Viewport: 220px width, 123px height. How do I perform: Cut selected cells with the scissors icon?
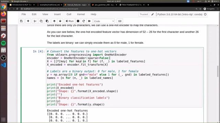35,21
